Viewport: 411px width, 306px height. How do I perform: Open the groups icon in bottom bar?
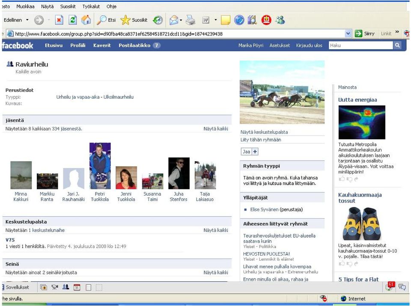pyautogui.click(x=66, y=287)
